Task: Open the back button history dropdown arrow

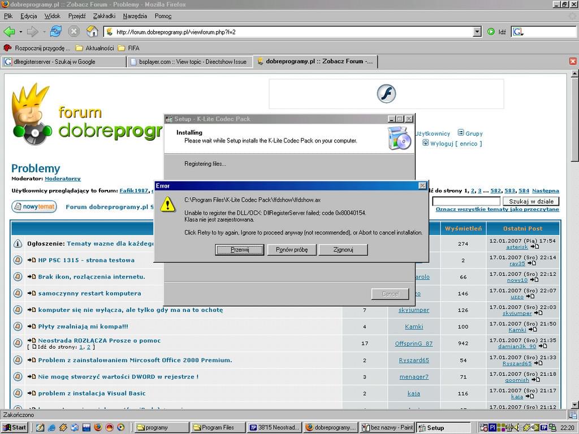Action: [21, 32]
